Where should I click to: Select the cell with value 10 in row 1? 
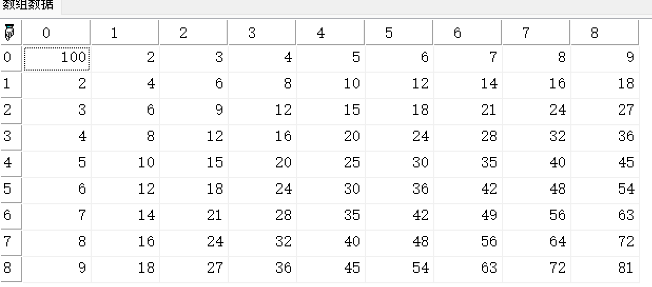[331, 84]
